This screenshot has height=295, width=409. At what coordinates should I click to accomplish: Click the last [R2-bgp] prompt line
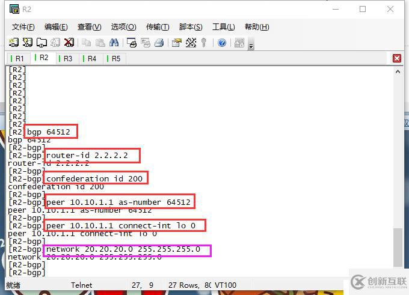pyautogui.click(x=27, y=273)
